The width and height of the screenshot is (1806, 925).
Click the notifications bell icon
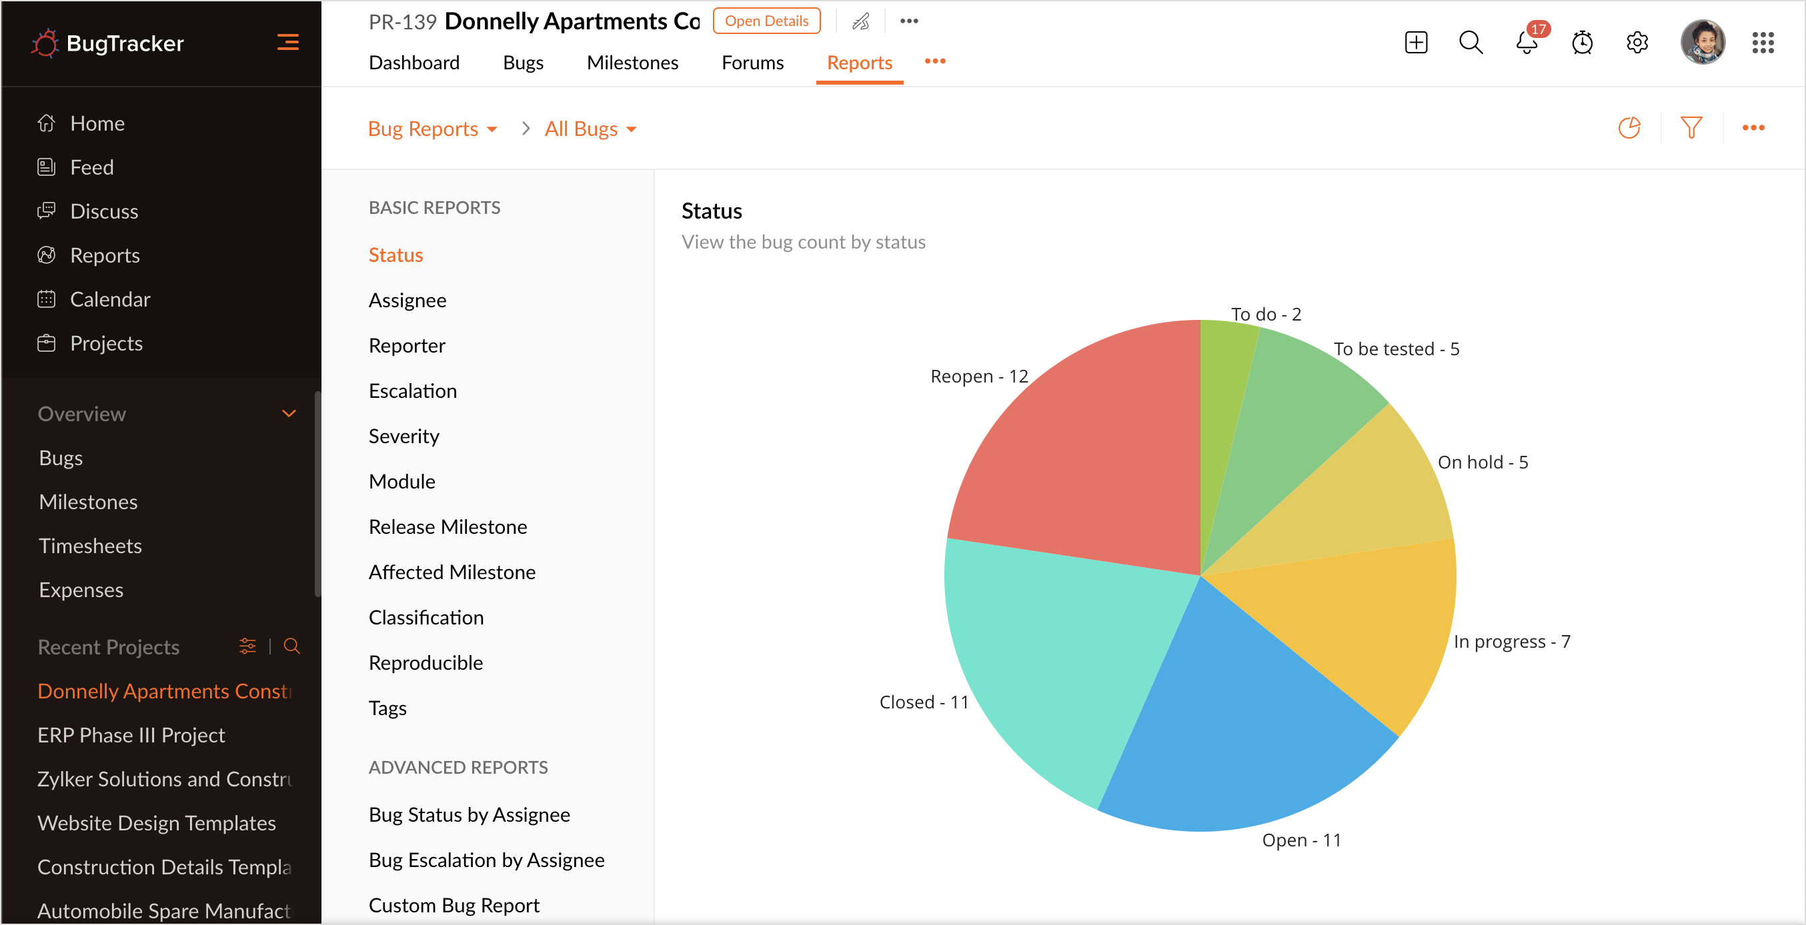[1526, 43]
